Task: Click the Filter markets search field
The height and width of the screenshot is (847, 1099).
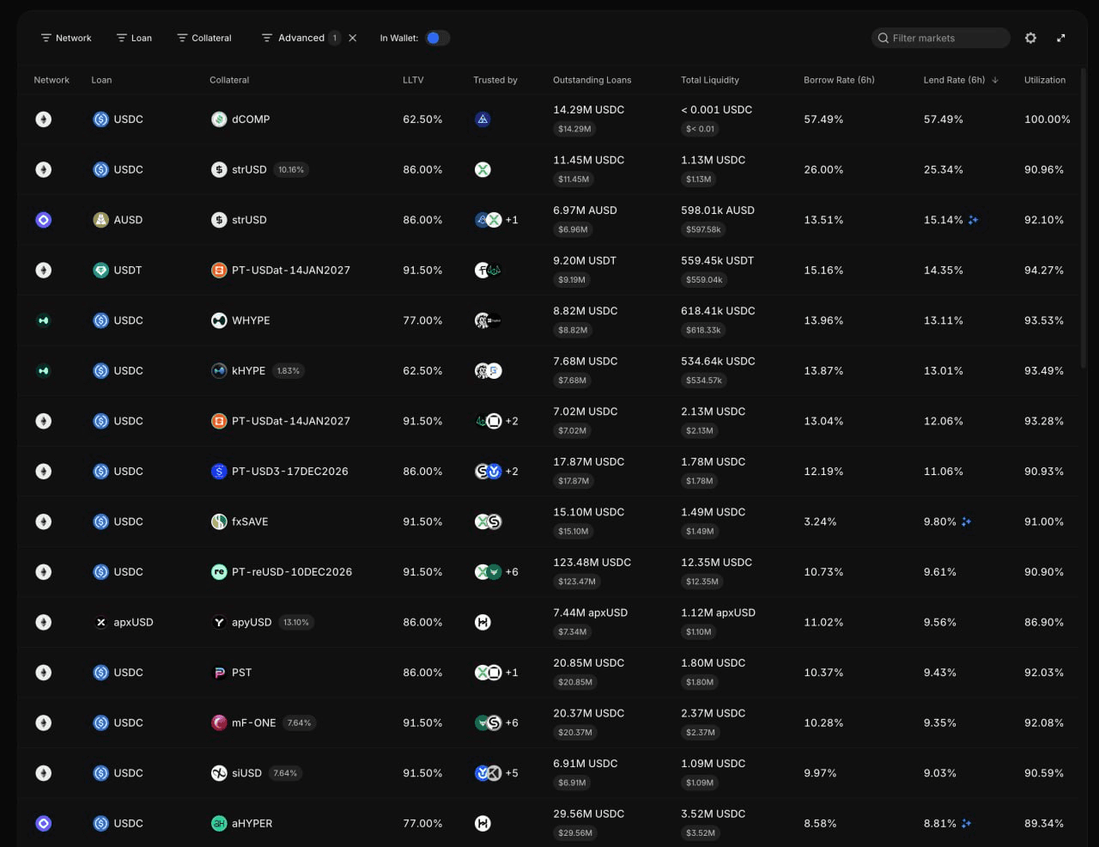Action: pyautogui.click(x=940, y=38)
